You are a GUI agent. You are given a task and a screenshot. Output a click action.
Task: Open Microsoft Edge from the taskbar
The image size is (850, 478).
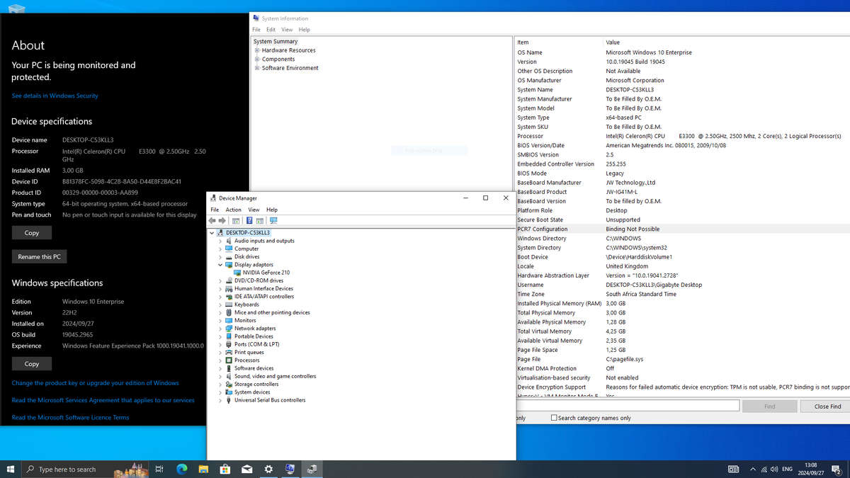181,469
